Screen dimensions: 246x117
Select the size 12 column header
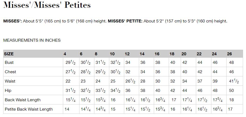click(x=127, y=54)
